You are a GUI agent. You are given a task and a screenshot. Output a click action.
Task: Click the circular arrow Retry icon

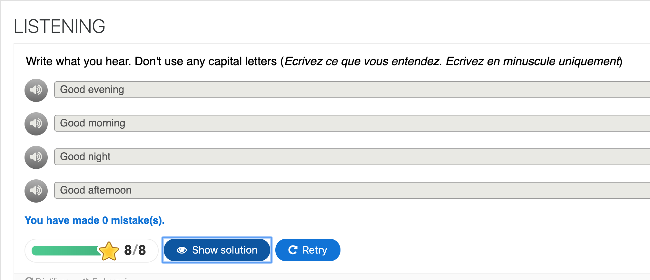pyautogui.click(x=293, y=250)
